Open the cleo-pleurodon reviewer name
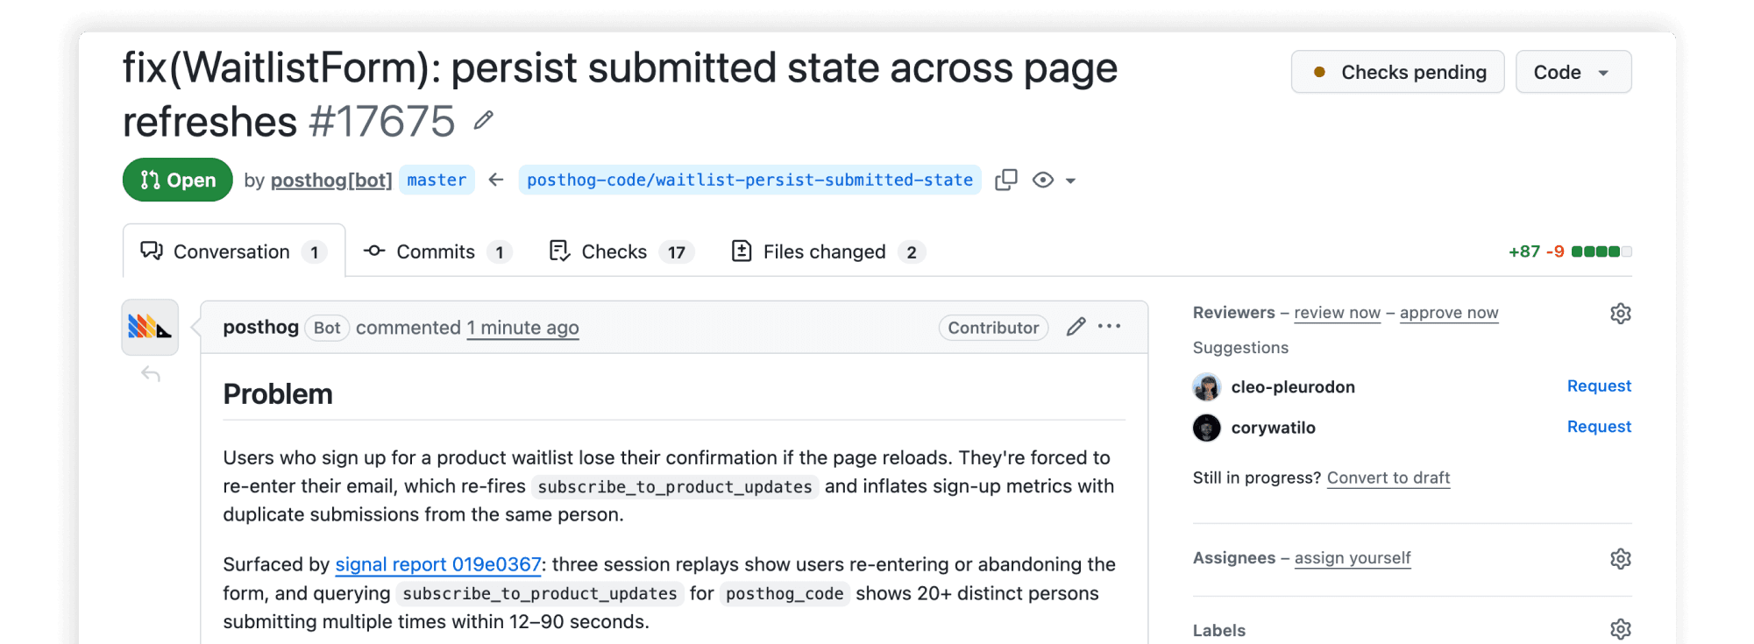Screen dimensions: 1754x644 1293,386
